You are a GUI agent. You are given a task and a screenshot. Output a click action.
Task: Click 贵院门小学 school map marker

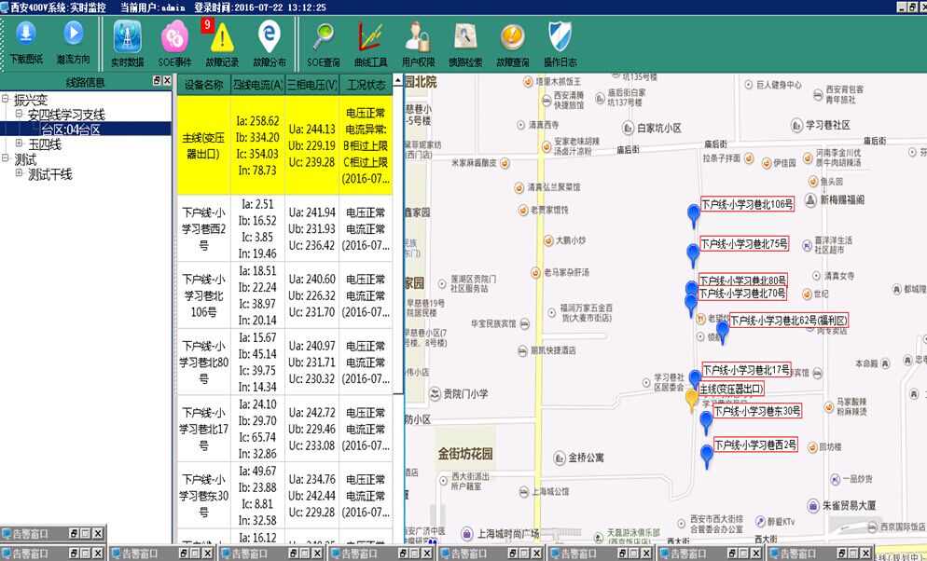click(436, 394)
